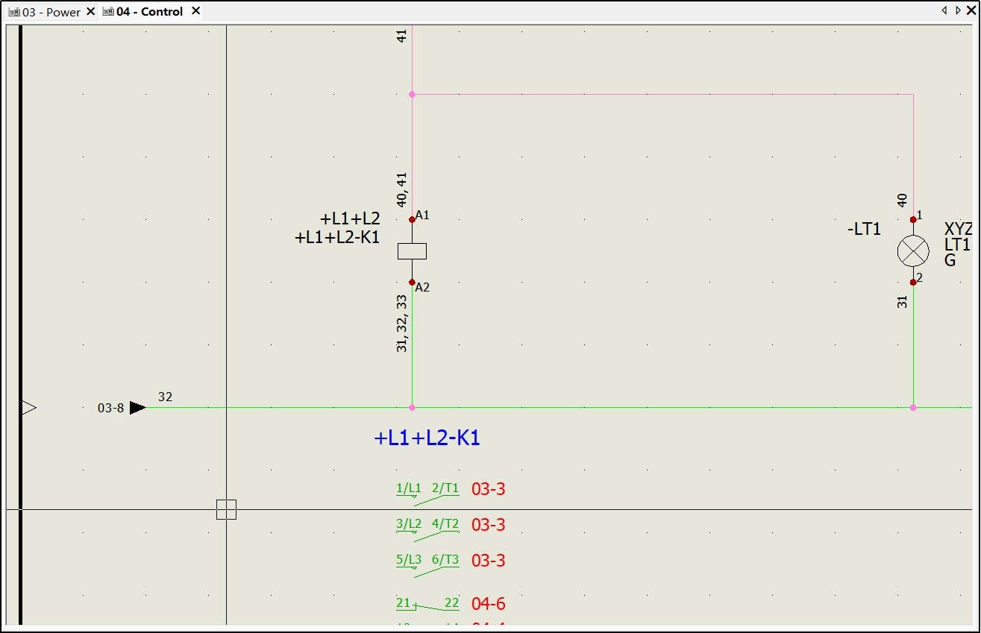Click the +L1+L2 location label
Image resolution: width=981 pixels, height=633 pixels.
point(350,219)
